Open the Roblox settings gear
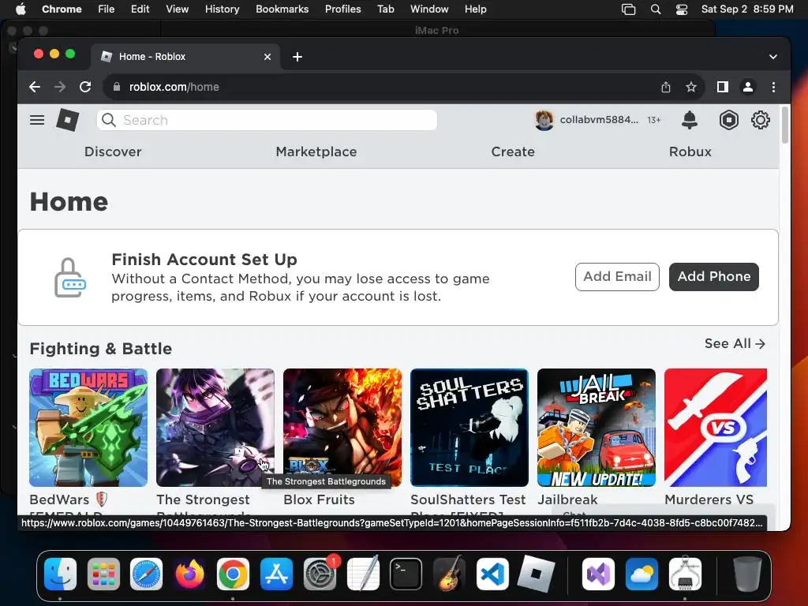The image size is (808, 606). pos(760,120)
